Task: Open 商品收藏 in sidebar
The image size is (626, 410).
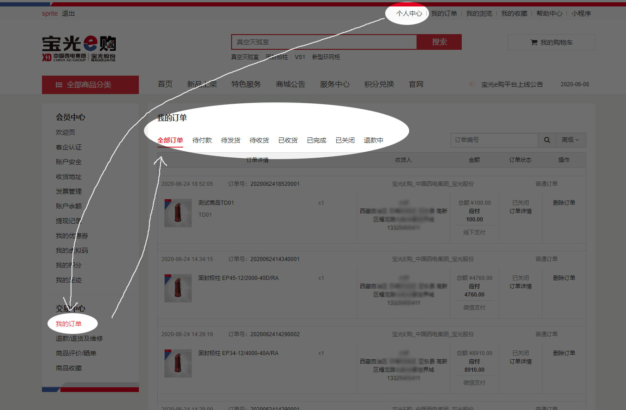Action: [69, 368]
